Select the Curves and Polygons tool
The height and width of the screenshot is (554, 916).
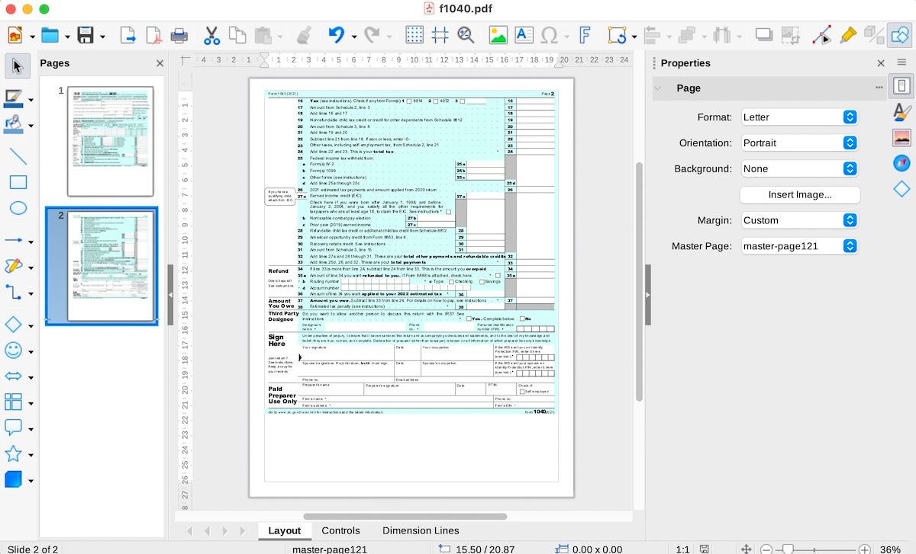[13, 266]
